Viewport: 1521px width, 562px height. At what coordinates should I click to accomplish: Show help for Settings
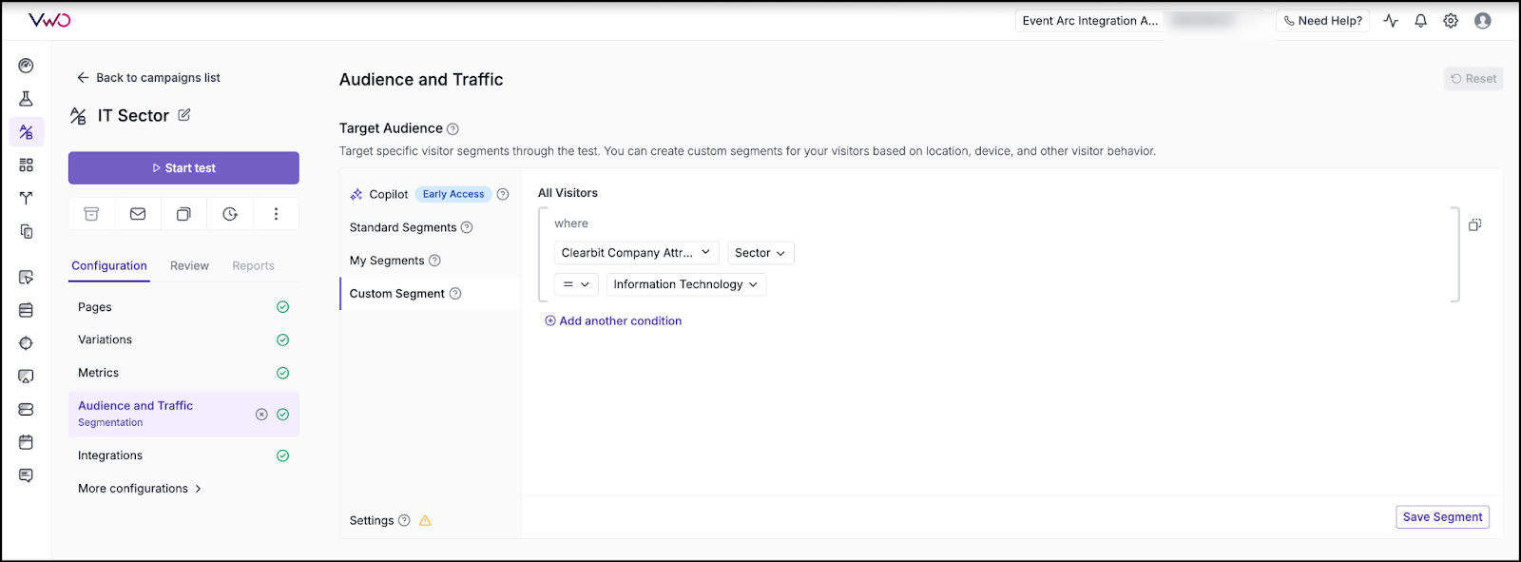coord(404,520)
